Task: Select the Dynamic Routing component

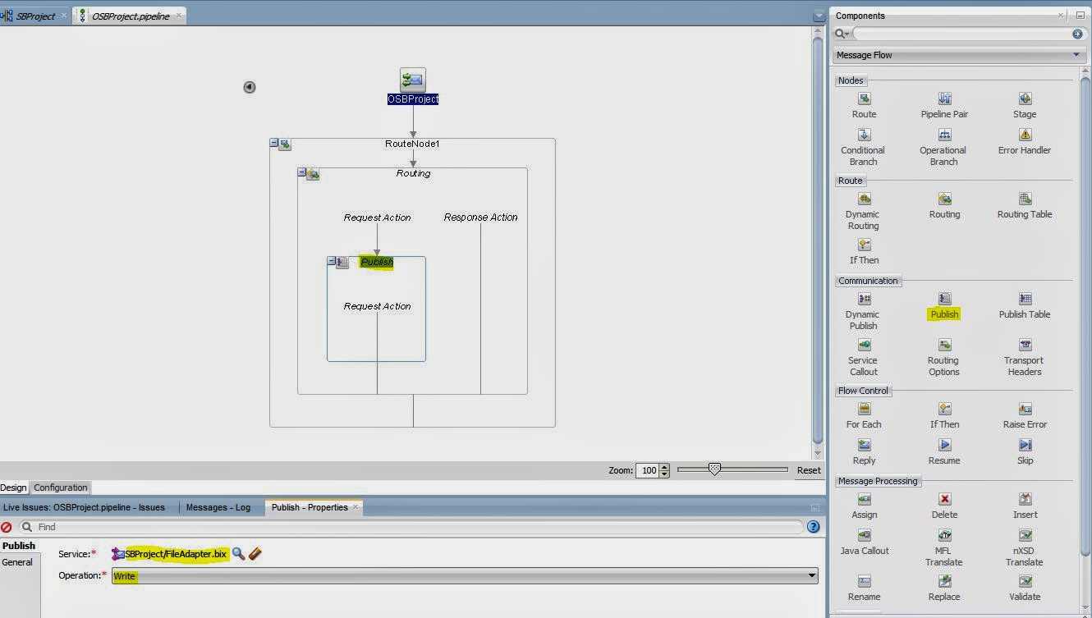Action: pyautogui.click(x=863, y=211)
